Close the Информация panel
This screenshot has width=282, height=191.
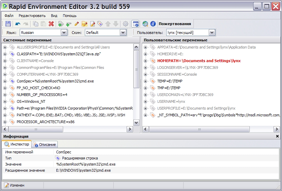pos(277,136)
